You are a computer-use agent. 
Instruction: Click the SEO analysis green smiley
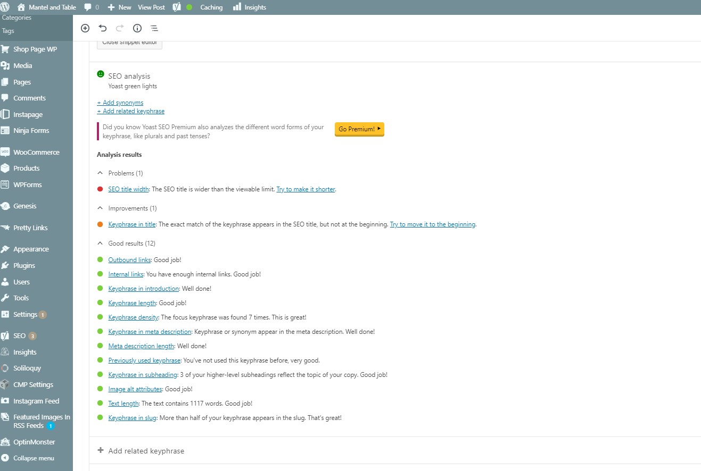(101, 74)
